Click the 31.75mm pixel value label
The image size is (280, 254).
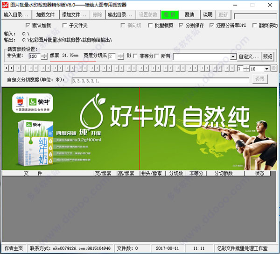tap(70, 56)
